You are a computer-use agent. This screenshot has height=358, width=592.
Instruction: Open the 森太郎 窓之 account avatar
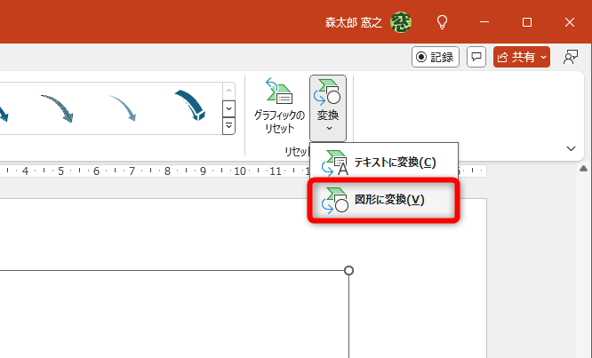pyautogui.click(x=401, y=22)
